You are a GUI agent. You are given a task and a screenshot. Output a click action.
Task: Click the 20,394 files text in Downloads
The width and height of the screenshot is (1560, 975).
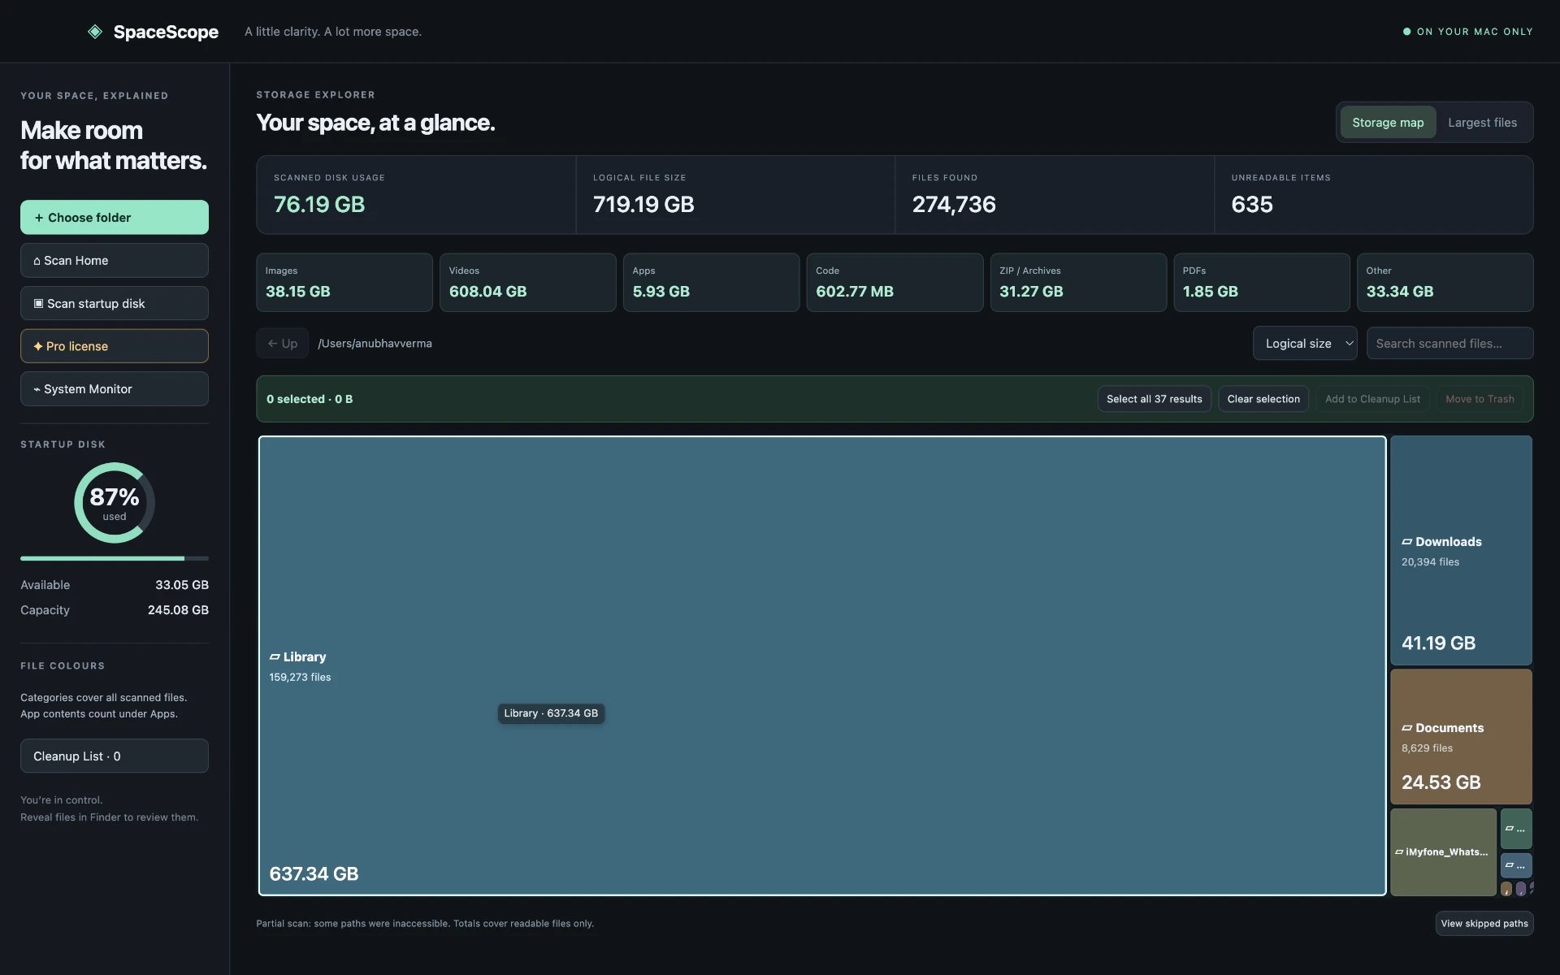[1430, 562]
